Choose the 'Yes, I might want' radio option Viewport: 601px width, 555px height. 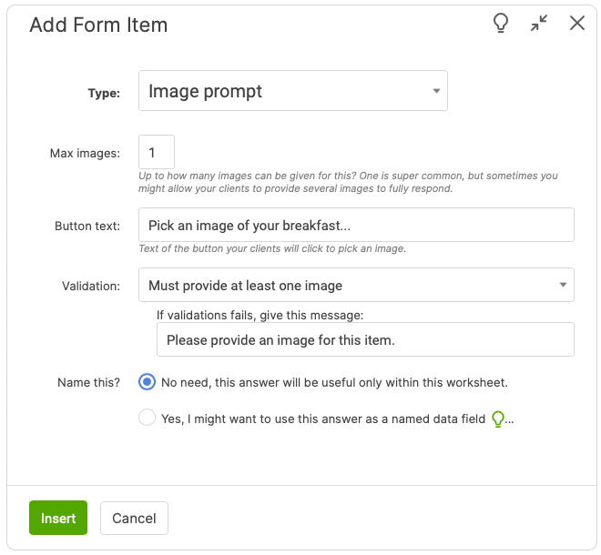[147, 419]
